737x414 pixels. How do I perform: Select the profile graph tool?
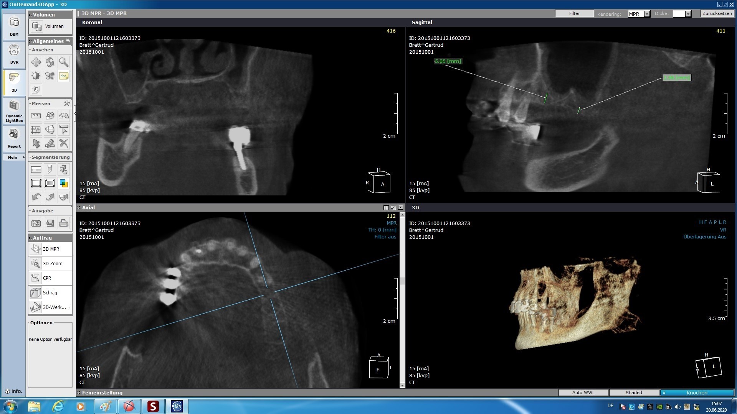(x=36, y=130)
